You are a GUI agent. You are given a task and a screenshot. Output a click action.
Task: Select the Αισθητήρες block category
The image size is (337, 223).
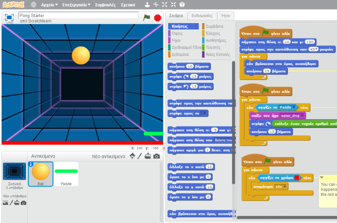pyautogui.click(x=216, y=40)
